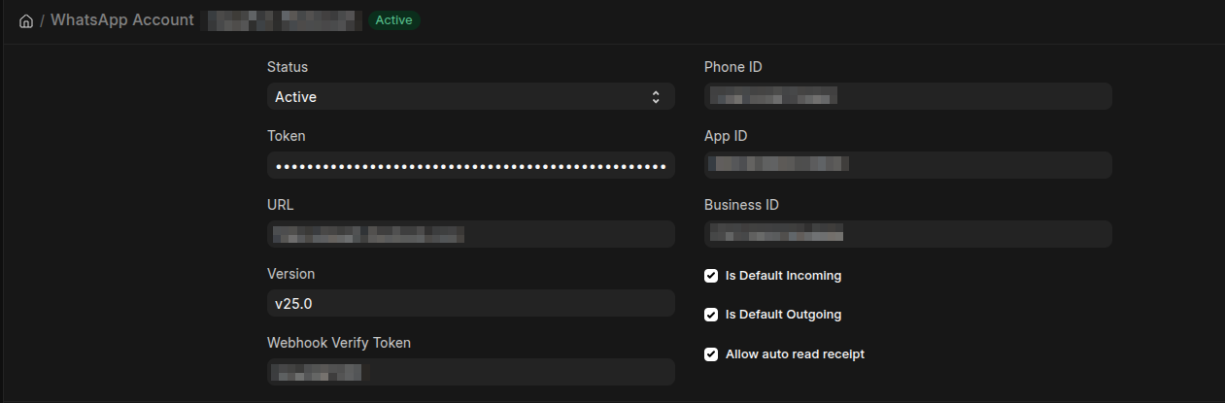Click into the URL input field
Viewport: 1225px width, 403px height.
(x=470, y=234)
